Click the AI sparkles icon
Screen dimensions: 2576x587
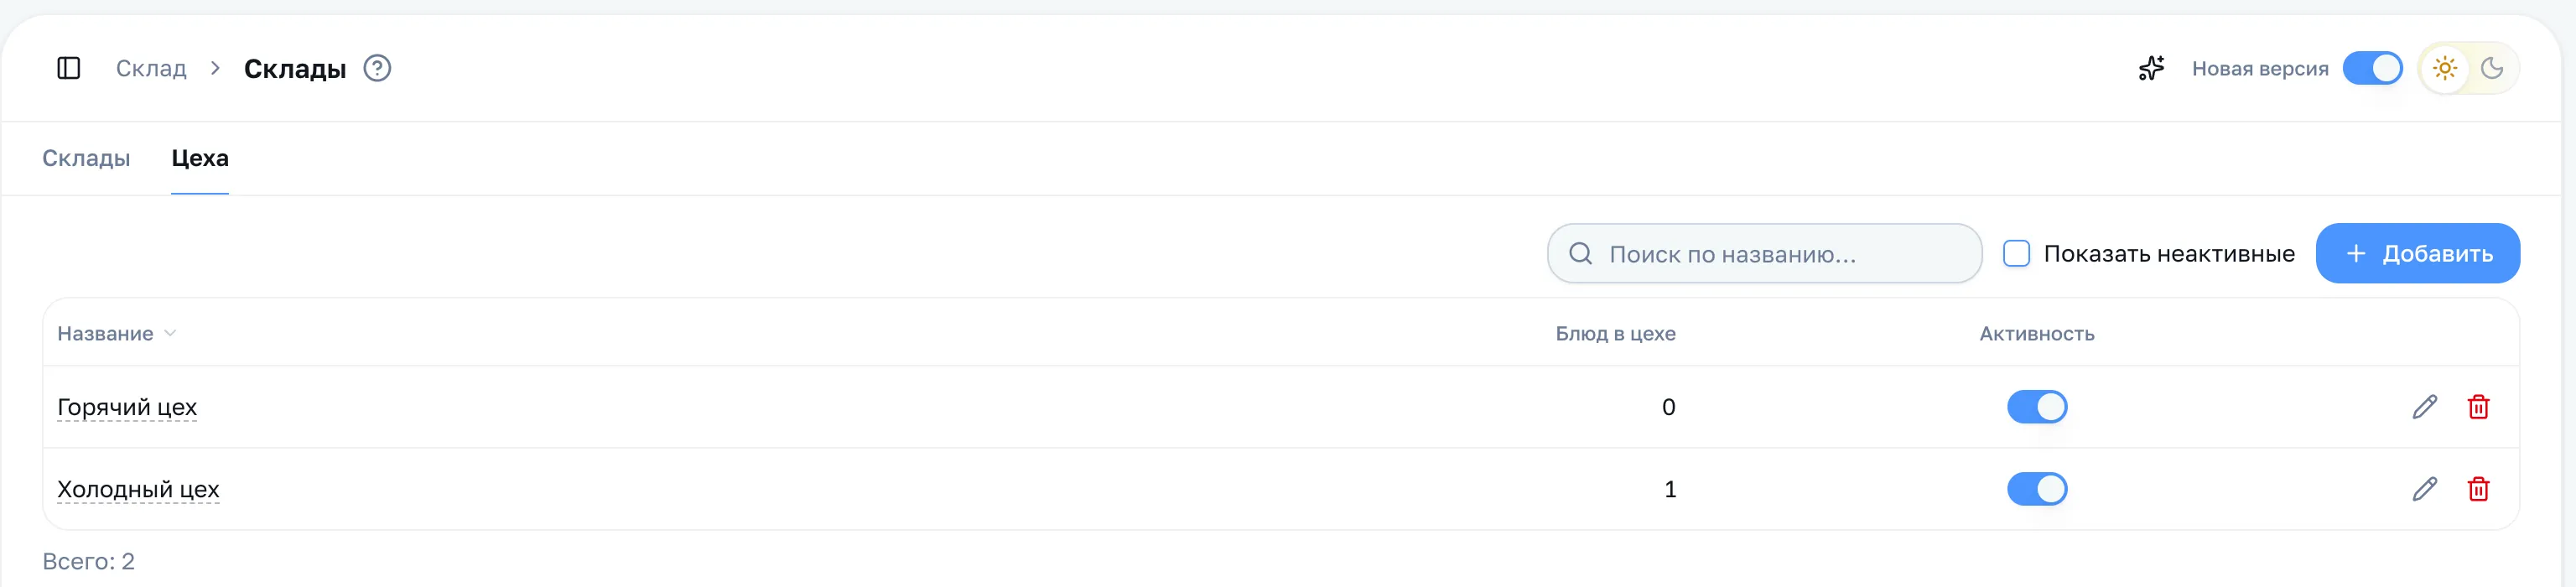(x=2151, y=68)
